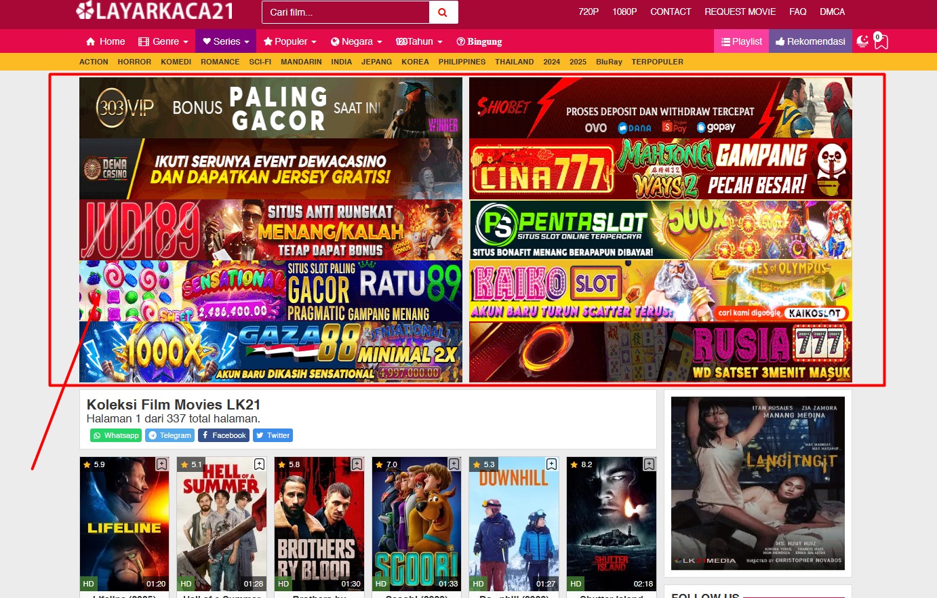Click the LAYARKACA21 site logo
Viewport: 937px width, 598px height.
(x=155, y=11)
